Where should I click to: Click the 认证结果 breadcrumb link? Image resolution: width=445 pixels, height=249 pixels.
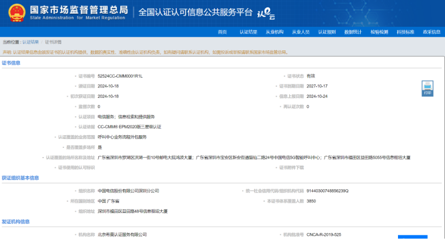coord(31,42)
